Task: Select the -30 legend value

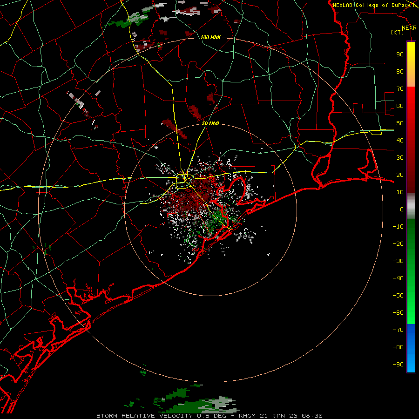Action: [398, 261]
